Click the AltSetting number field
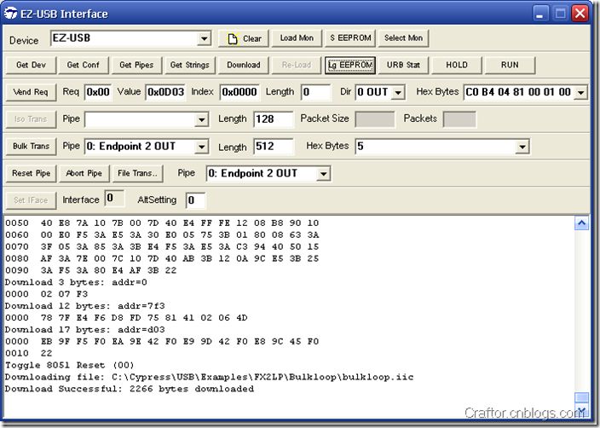The width and height of the screenshot is (600, 428). [195, 200]
